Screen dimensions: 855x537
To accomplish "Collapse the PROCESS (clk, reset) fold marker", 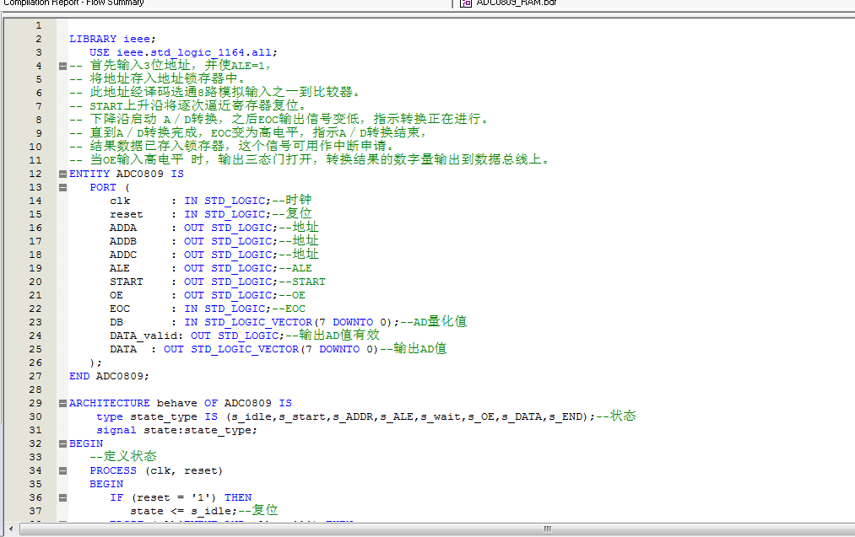I will tap(62, 470).
